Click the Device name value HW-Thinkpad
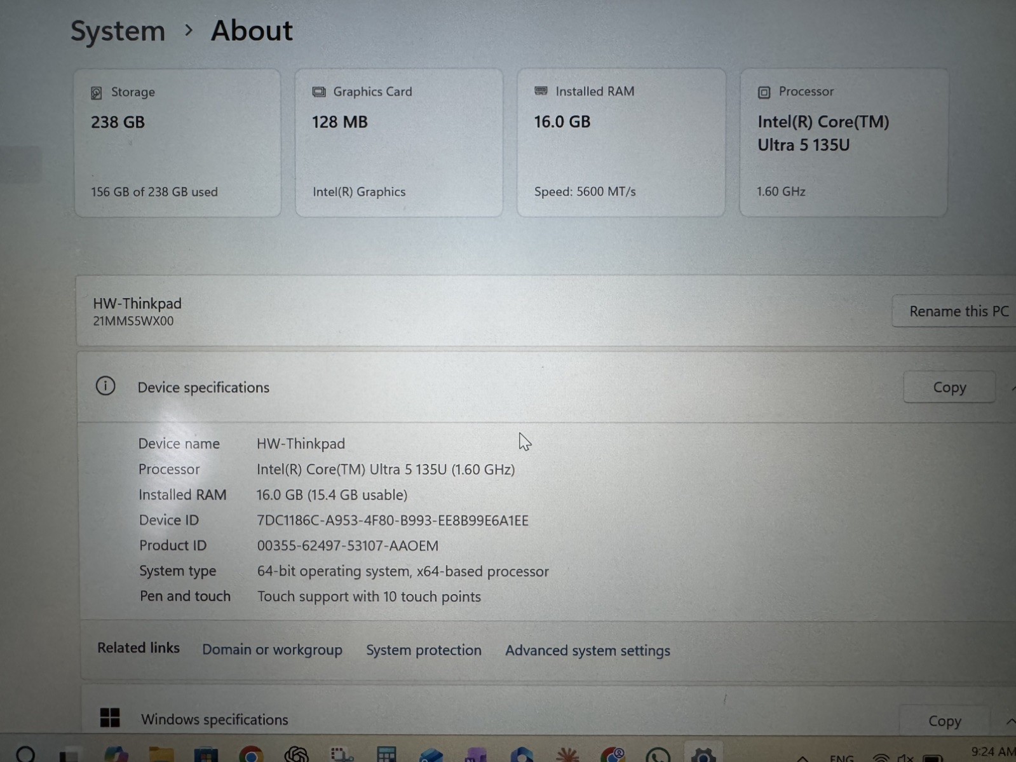This screenshot has width=1016, height=762. 301,444
